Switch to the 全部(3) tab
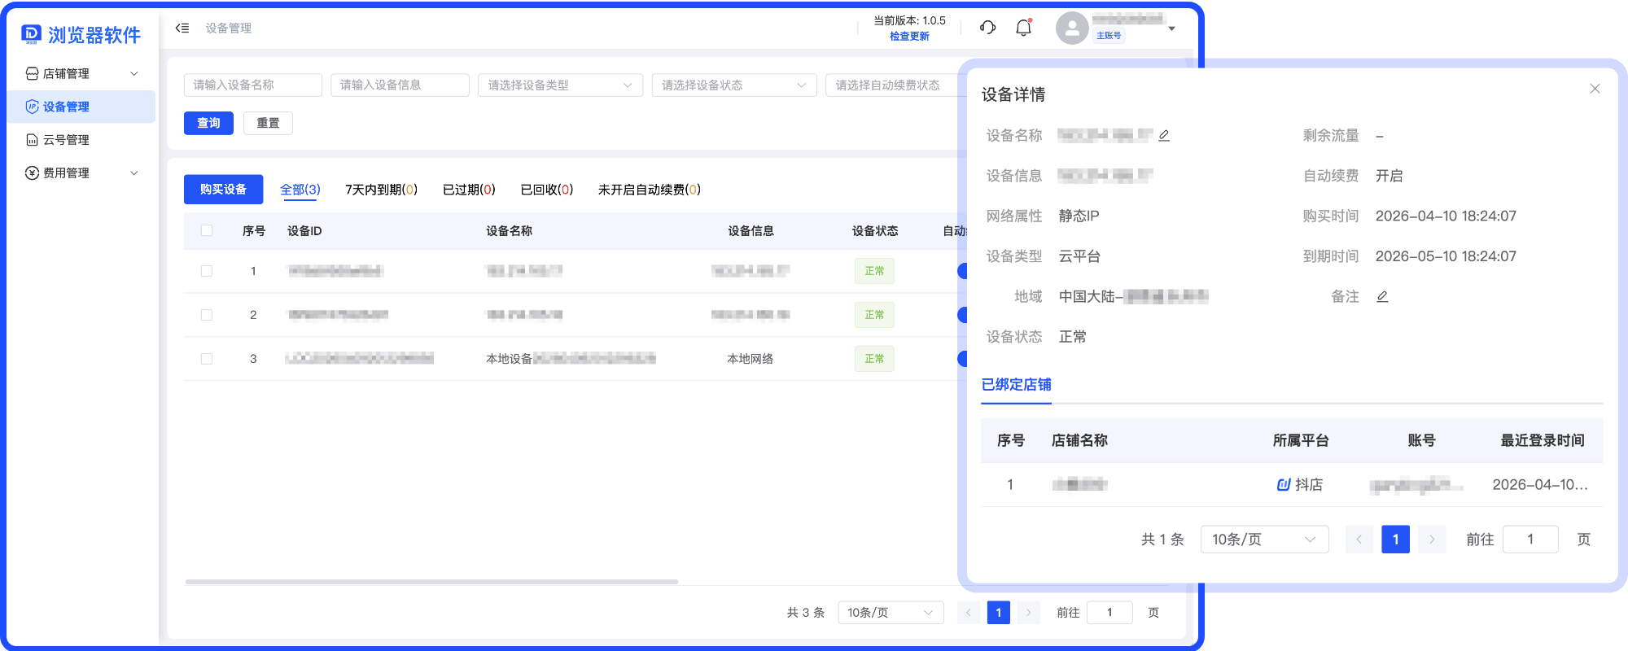Screen dimensions: 1628x651 300,190
